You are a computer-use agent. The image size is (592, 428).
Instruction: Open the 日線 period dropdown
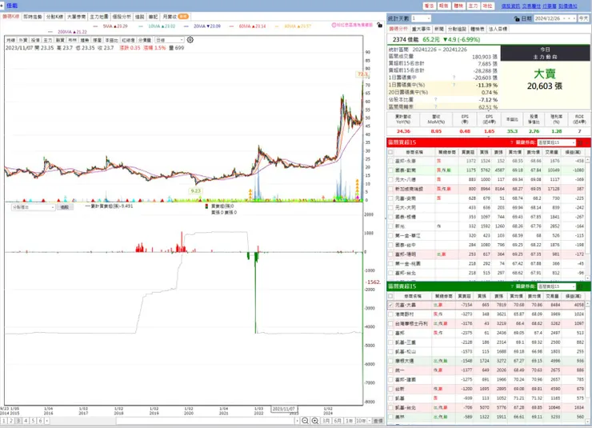tap(169, 40)
